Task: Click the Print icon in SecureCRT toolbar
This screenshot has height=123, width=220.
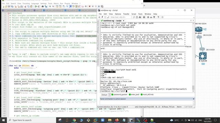Action: [x=144, y=17]
